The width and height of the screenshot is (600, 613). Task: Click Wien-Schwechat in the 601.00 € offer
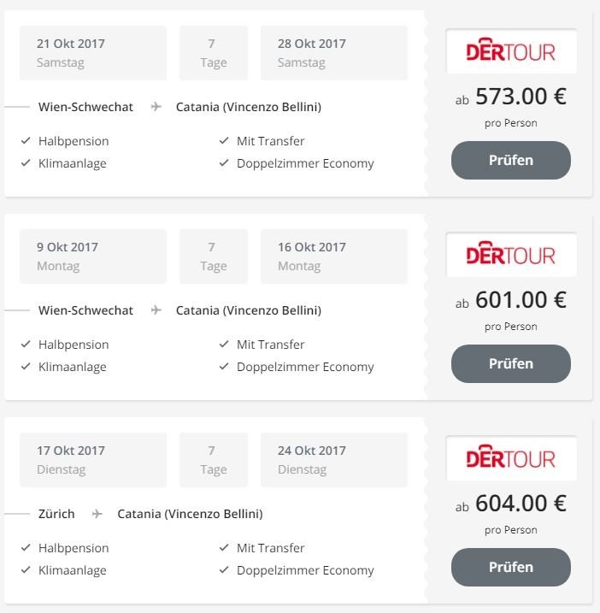[x=85, y=310]
